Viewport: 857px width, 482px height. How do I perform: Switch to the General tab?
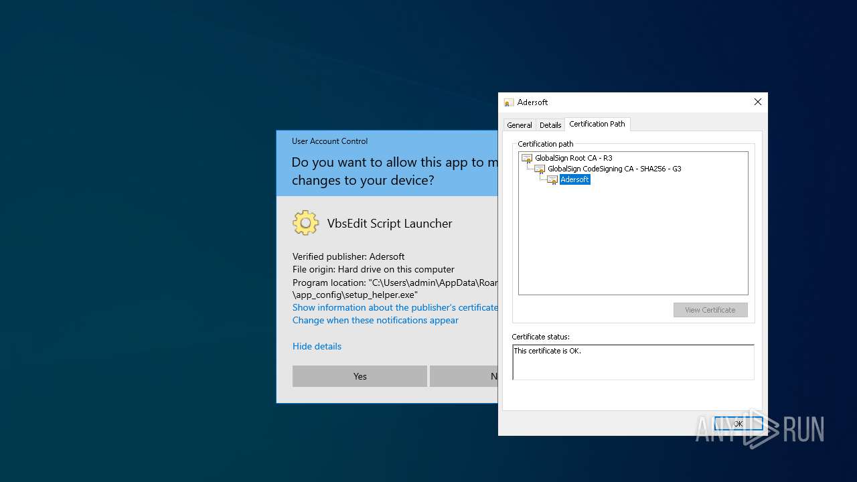click(520, 125)
